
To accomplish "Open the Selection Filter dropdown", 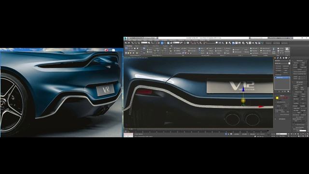I will [144, 43].
